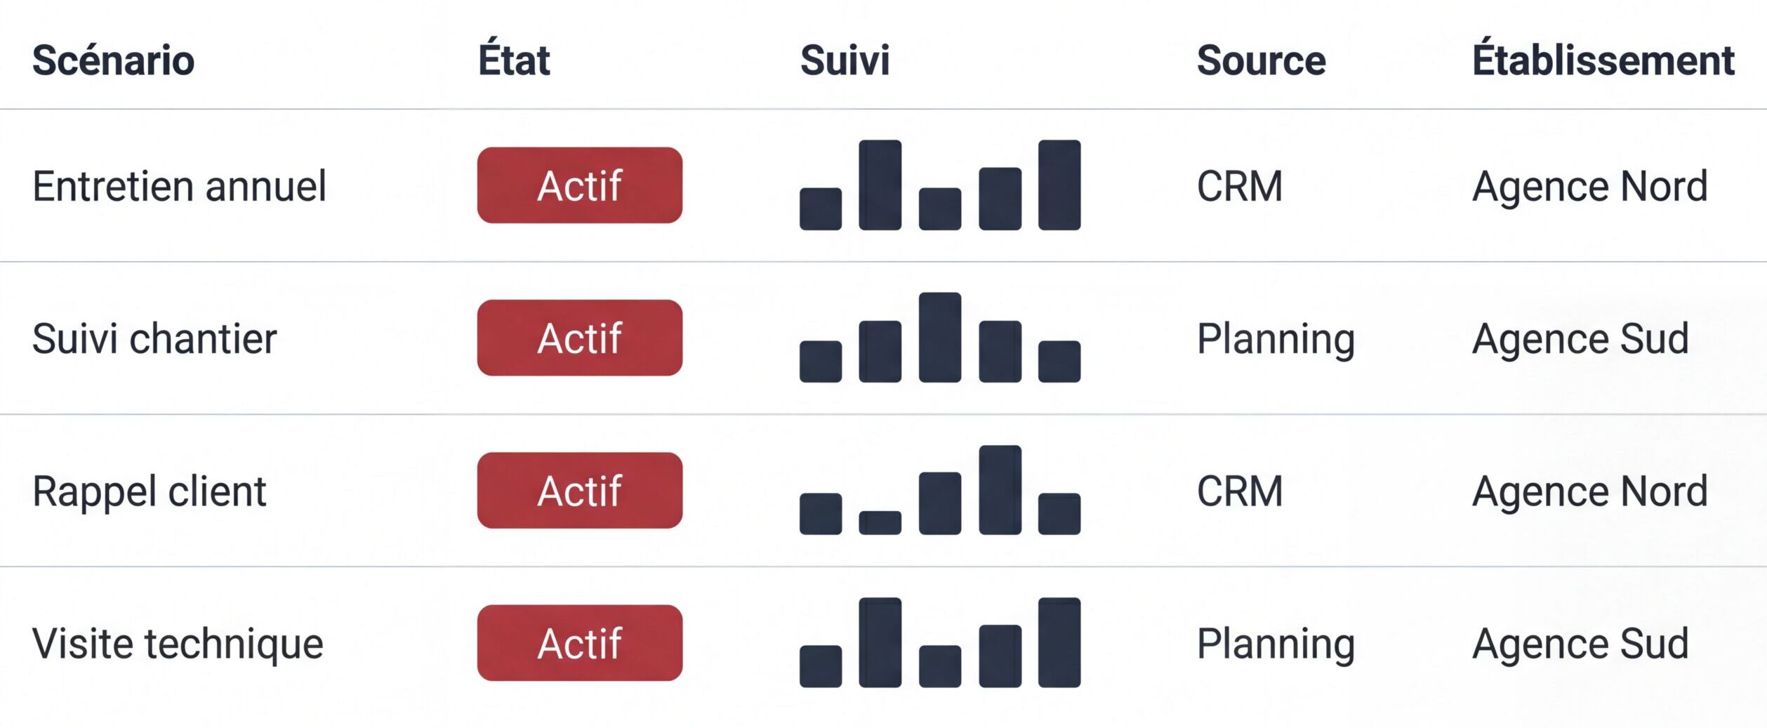Toggle the Actif badge for Entretien annuel
The height and width of the screenshot is (728, 1767).
tap(579, 185)
